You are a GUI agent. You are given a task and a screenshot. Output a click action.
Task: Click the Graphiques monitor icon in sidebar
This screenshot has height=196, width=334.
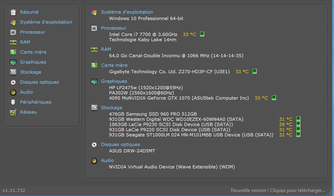tap(13, 62)
